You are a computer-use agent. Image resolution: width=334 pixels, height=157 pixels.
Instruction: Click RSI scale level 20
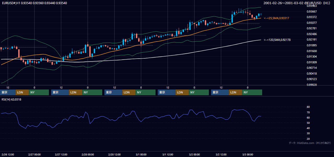pos(308,139)
